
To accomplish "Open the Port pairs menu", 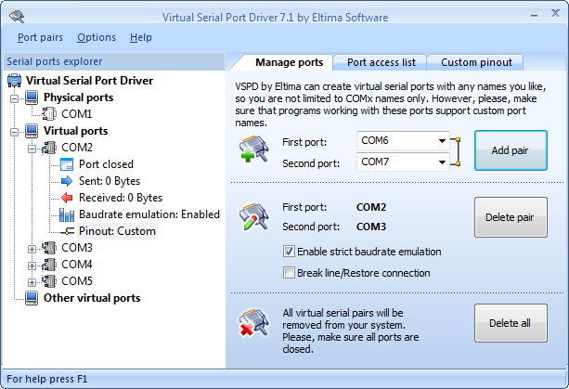I will click(40, 37).
